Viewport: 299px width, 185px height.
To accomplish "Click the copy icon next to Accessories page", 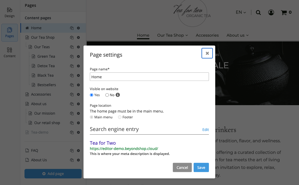I will point(72,94).
